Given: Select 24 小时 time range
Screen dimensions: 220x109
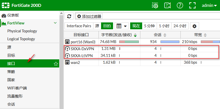Looking at the screenshot, I should pos(180,26).
